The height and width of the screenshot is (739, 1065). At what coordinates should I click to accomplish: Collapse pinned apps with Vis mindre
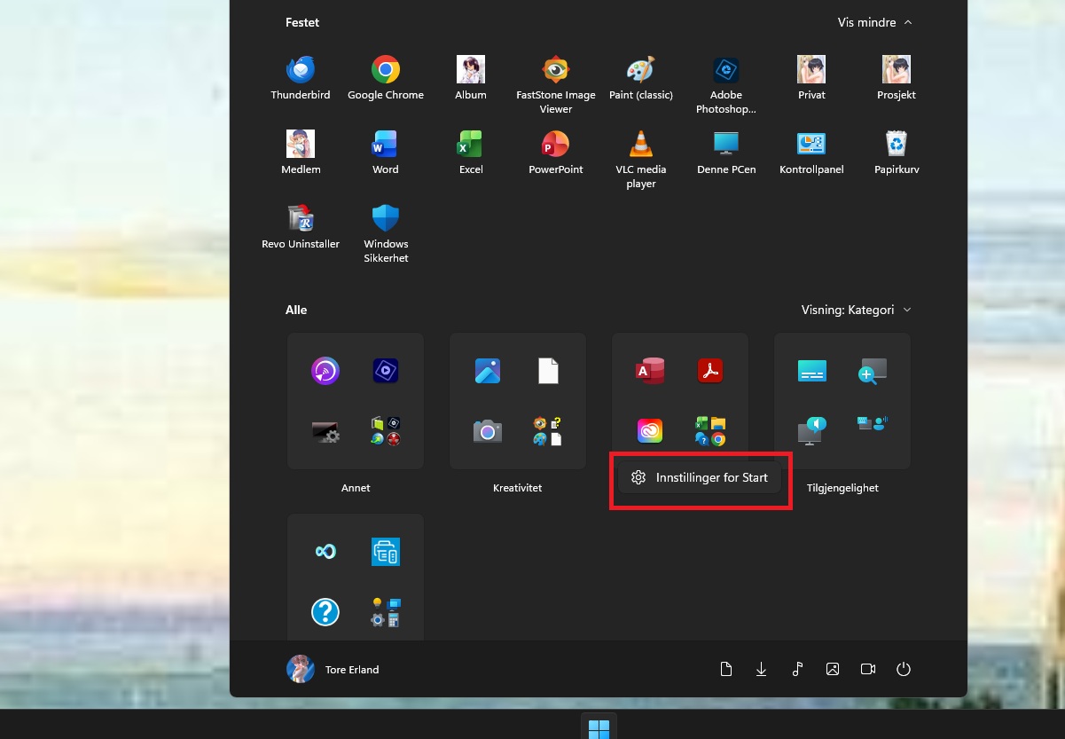874,22
